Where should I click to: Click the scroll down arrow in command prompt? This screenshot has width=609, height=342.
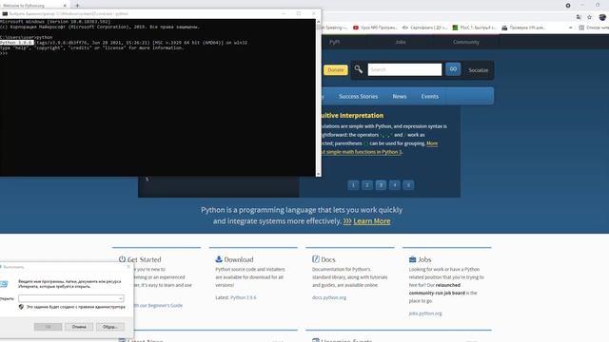point(319,175)
